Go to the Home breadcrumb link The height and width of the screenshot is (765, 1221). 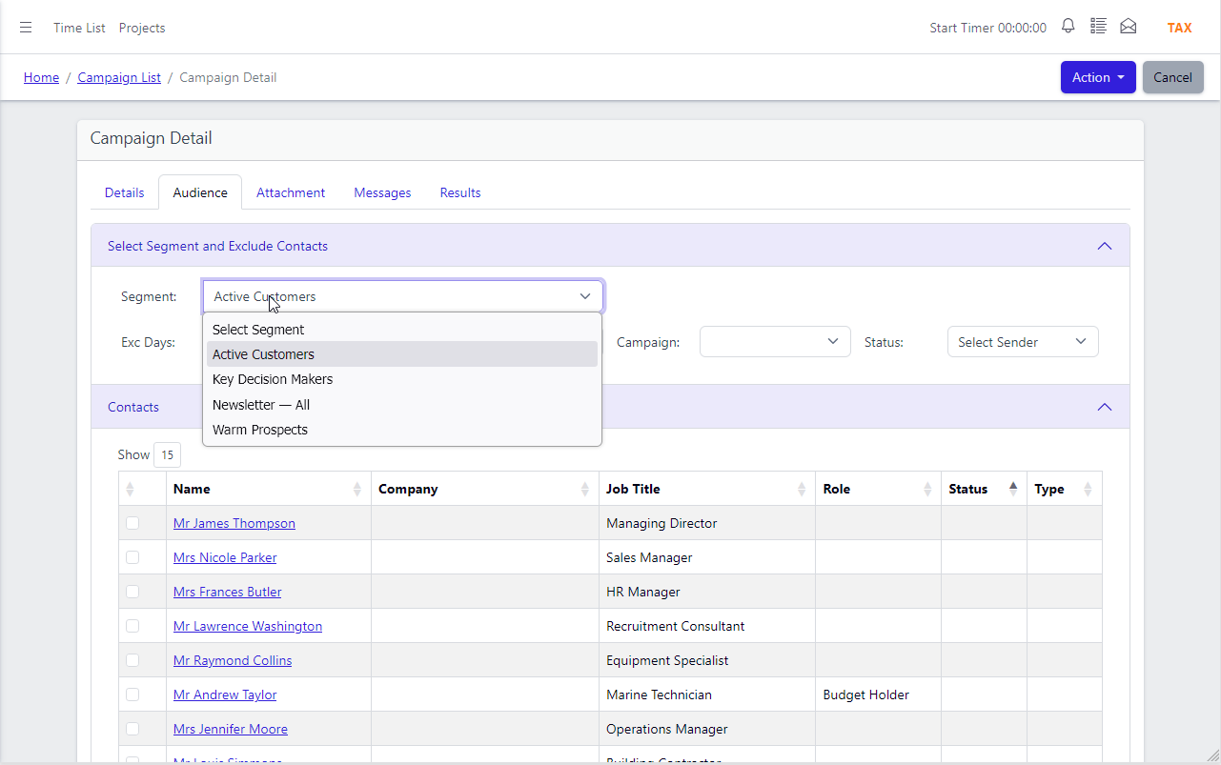41,77
